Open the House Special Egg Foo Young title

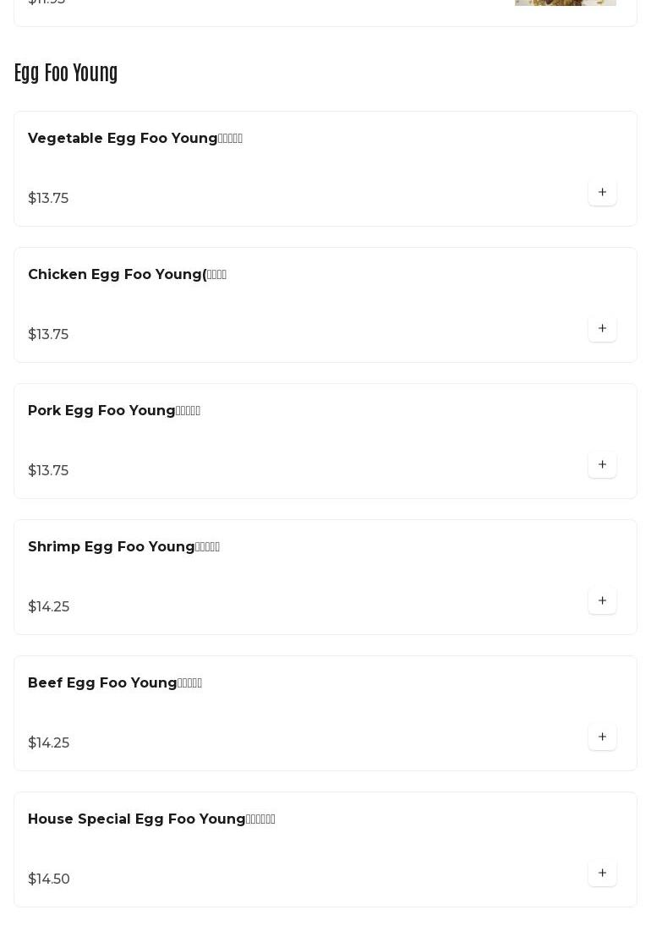tap(151, 819)
